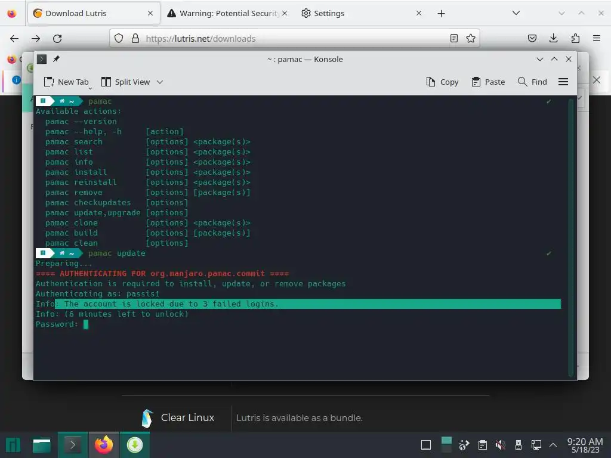Click the show desktop tray icon

426,445
